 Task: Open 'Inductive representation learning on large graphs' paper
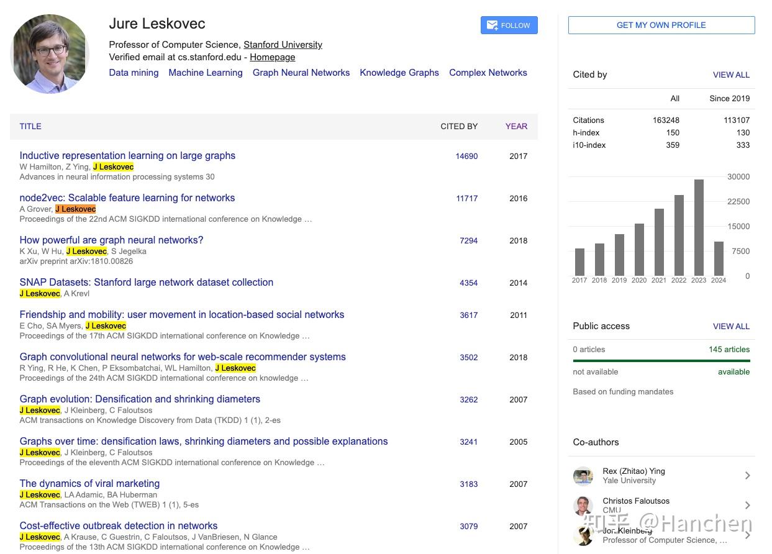[127, 156]
